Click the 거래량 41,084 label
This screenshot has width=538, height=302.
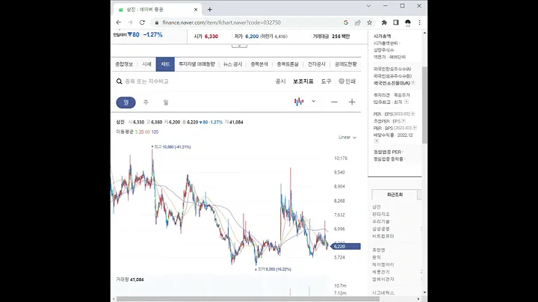130,280
